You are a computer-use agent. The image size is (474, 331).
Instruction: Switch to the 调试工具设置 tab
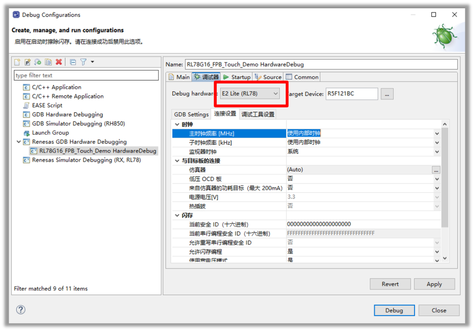coord(258,114)
